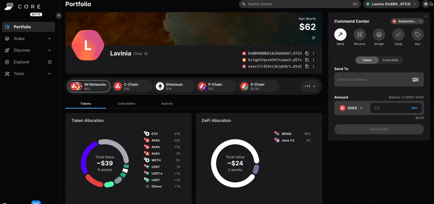Viewport: 434px width, 204px height.
Task: Switch to Collectible in Send toggle
Action: coord(390,60)
